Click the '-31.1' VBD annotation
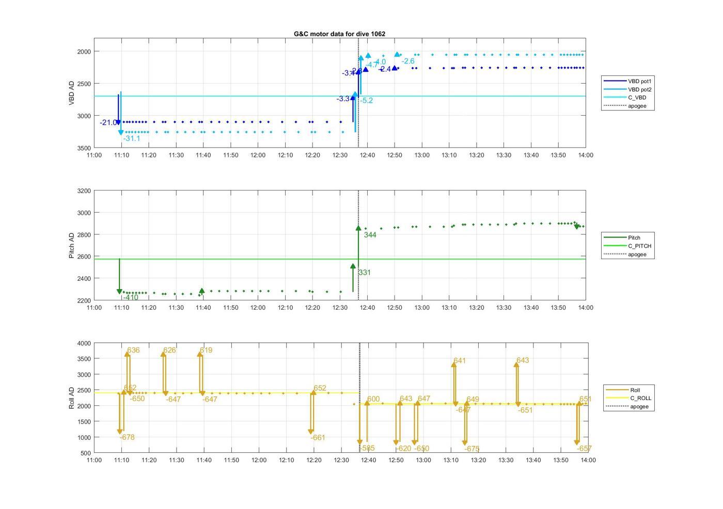The width and height of the screenshot is (723, 509). click(132, 138)
